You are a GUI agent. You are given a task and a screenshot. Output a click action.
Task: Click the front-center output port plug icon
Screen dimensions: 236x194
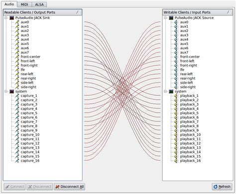point(17,57)
